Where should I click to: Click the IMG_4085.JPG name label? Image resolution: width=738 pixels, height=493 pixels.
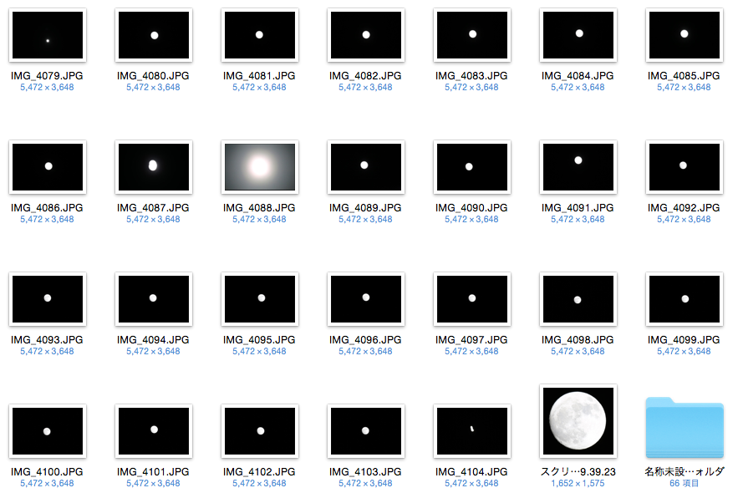684,76
